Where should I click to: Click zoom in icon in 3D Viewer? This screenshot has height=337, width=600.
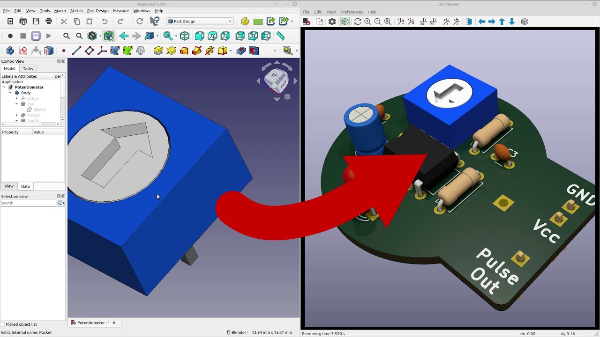pyautogui.click(x=367, y=22)
